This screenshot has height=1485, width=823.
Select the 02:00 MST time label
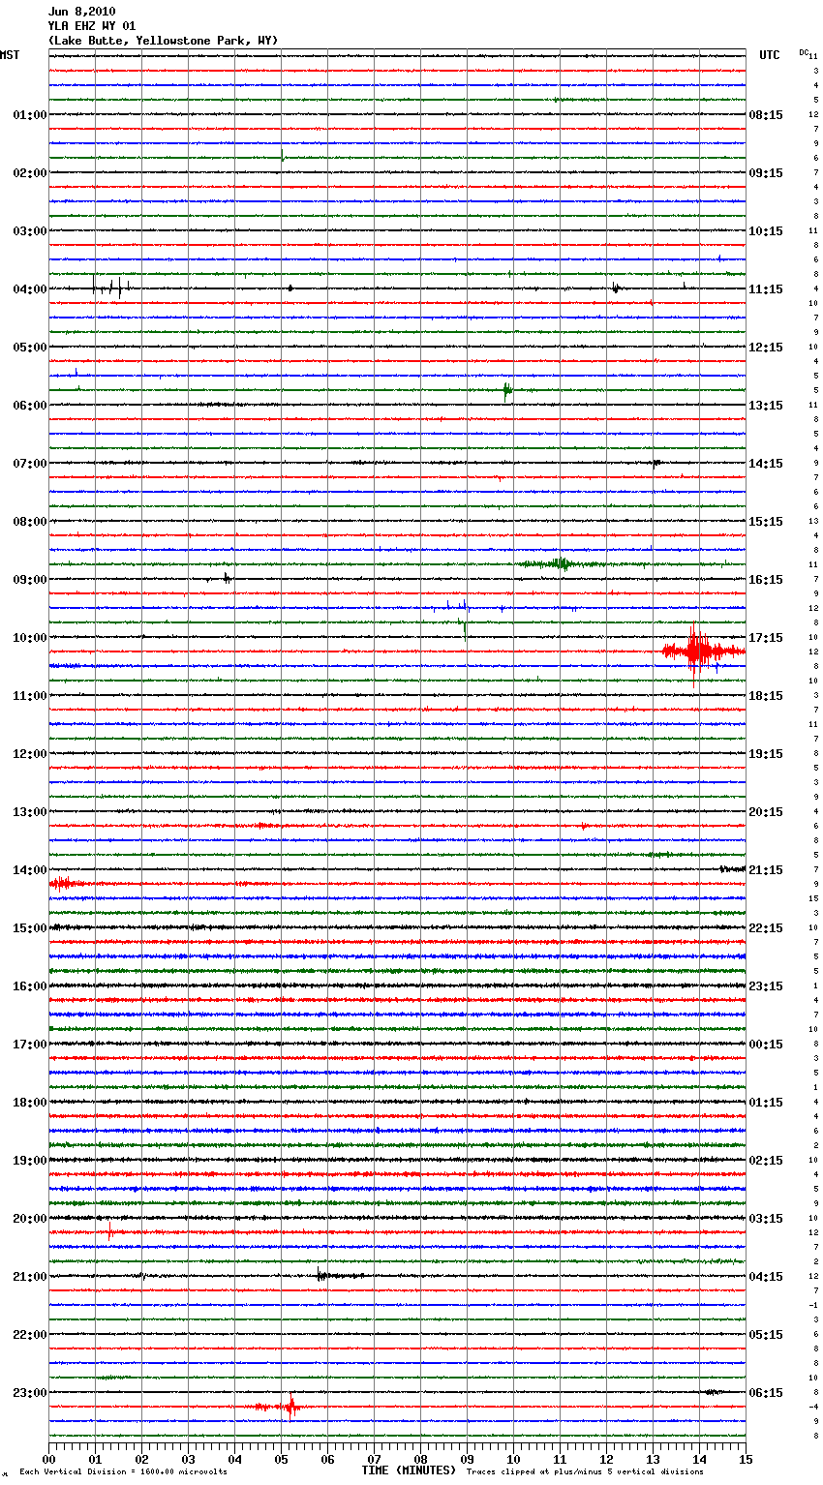pyautogui.click(x=30, y=173)
